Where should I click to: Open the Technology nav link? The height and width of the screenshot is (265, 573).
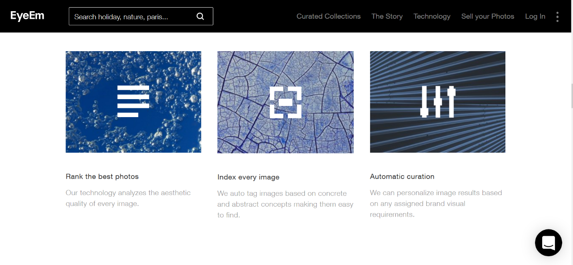432,16
